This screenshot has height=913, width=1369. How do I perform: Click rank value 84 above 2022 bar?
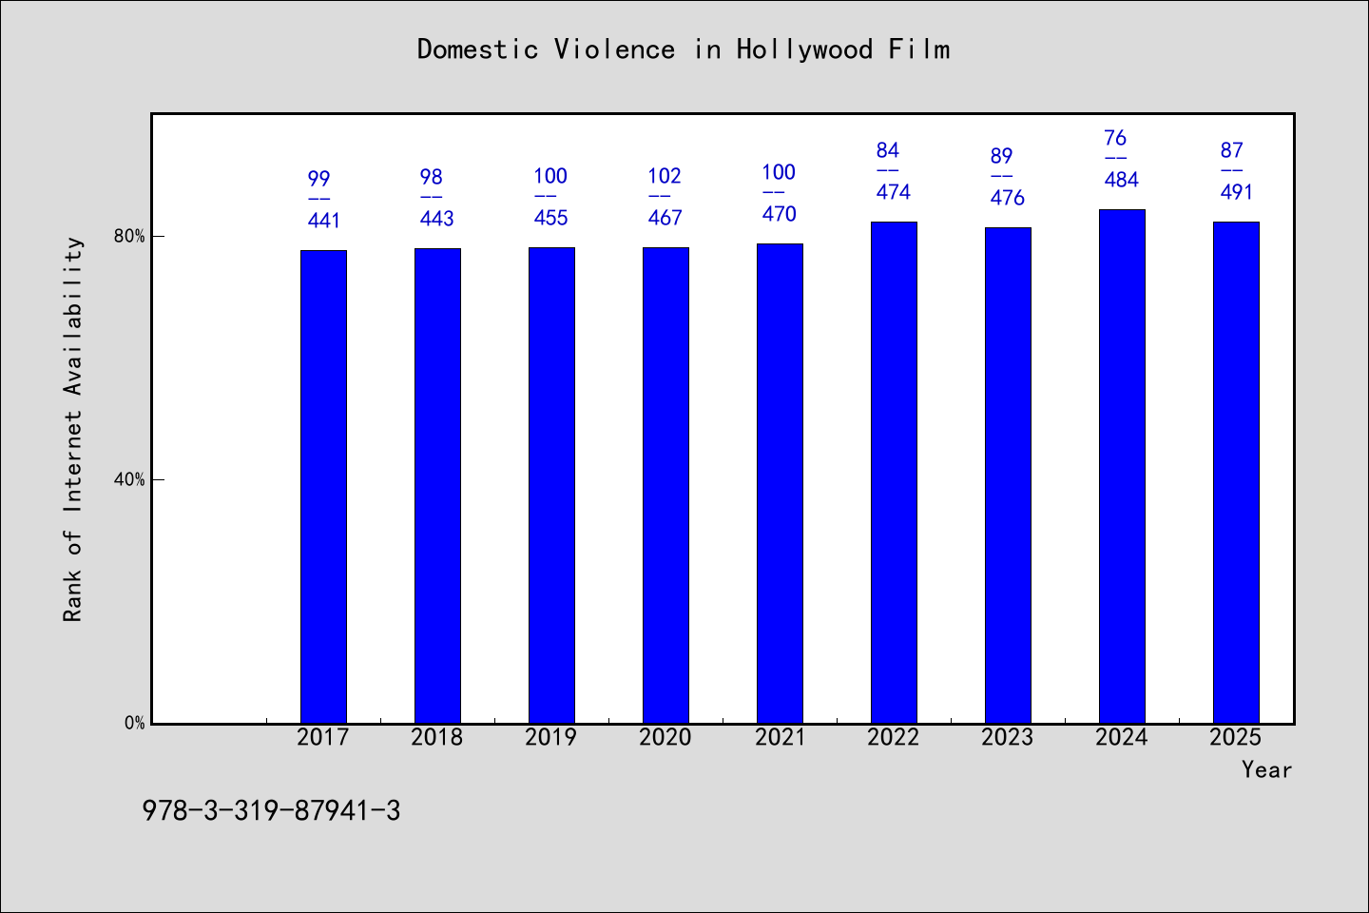pyautogui.click(x=888, y=150)
